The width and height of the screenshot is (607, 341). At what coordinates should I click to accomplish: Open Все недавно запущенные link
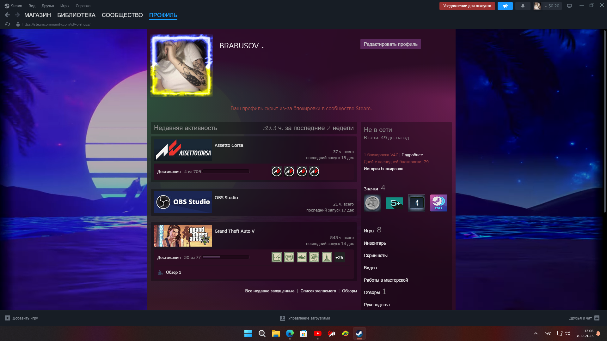[270, 291]
